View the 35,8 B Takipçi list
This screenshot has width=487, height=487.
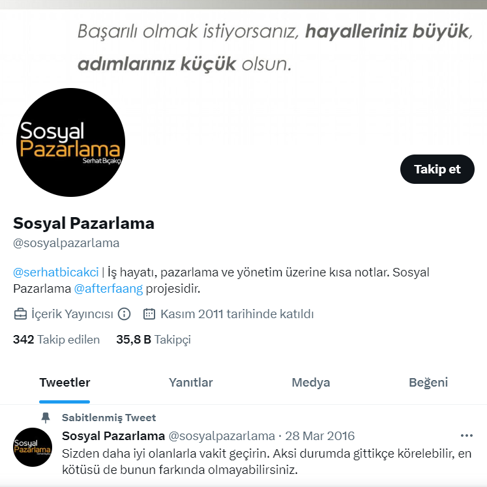coord(153,340)
